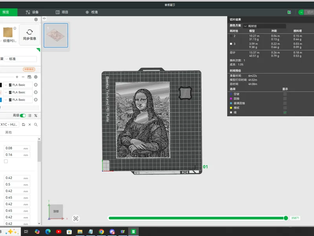Click the 同步信息 sync button
Viewport: 314px width, 236px height.
30,35
